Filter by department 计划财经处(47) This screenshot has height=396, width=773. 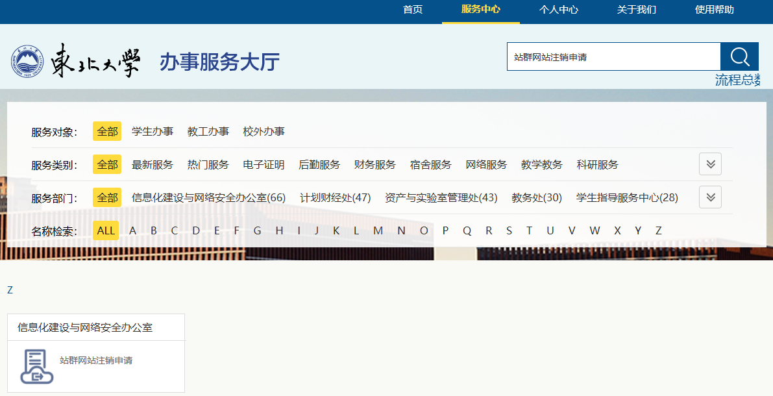[x=335, y=198]
